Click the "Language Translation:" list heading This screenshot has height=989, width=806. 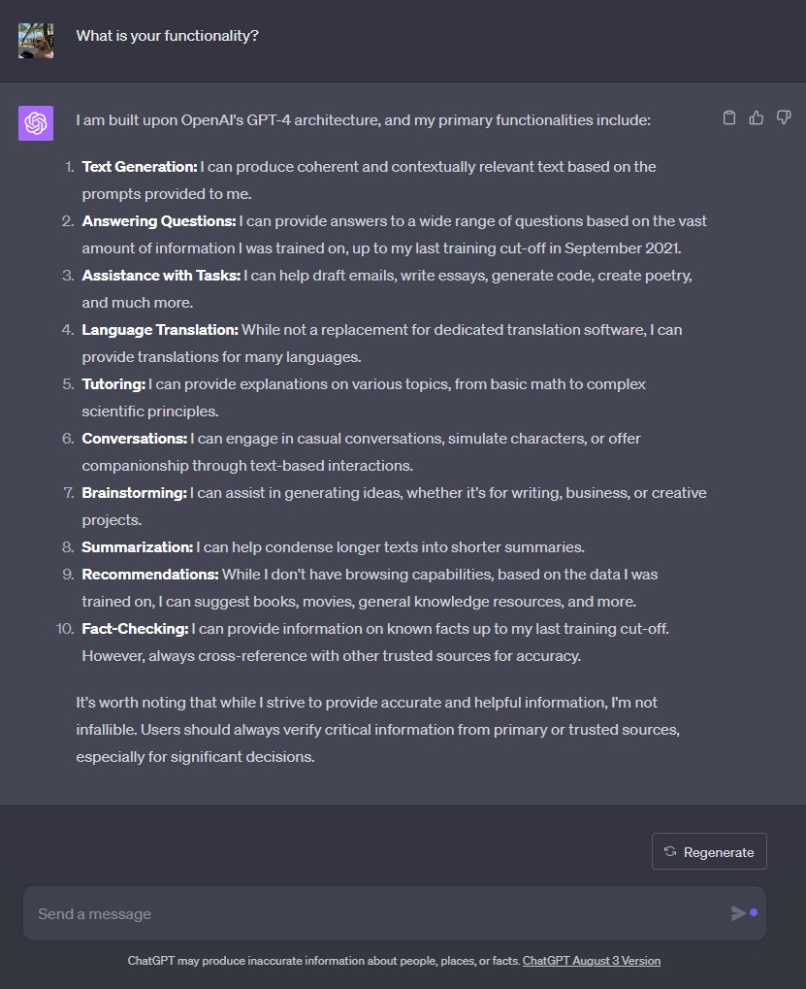tap(160, 330)
